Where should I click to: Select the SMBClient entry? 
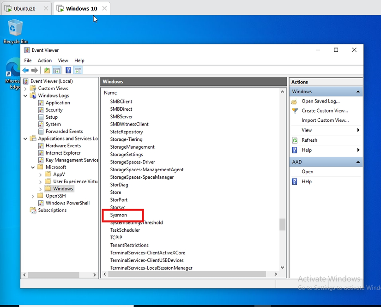(121, 102)
